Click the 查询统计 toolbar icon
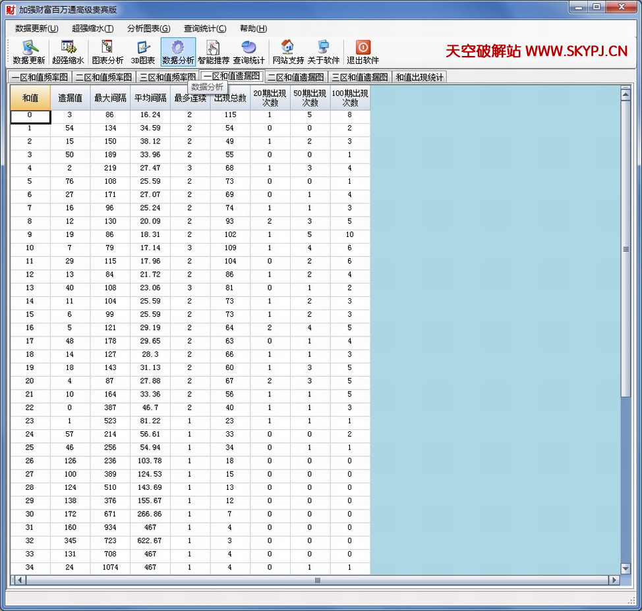This screenshot has height=611, width=642. coord(249,52)
